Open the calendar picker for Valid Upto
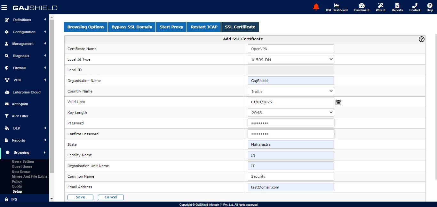The height and width of the screenshot is (207, 437). click(338, 102)
